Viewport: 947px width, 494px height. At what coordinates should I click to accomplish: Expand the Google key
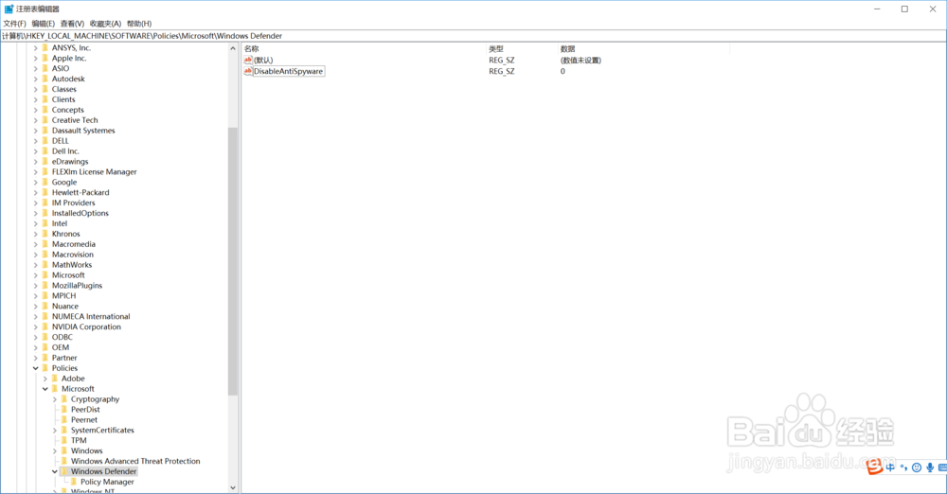(x=36, y=182)
